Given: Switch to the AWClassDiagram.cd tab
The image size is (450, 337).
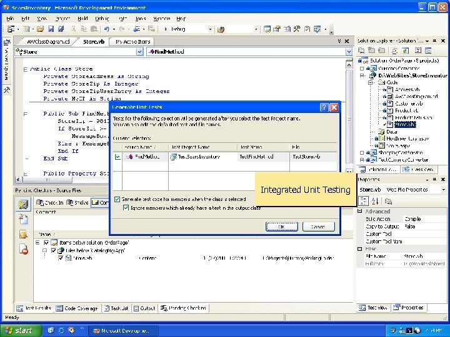Looking at the screenshot, I should (48, 42).
